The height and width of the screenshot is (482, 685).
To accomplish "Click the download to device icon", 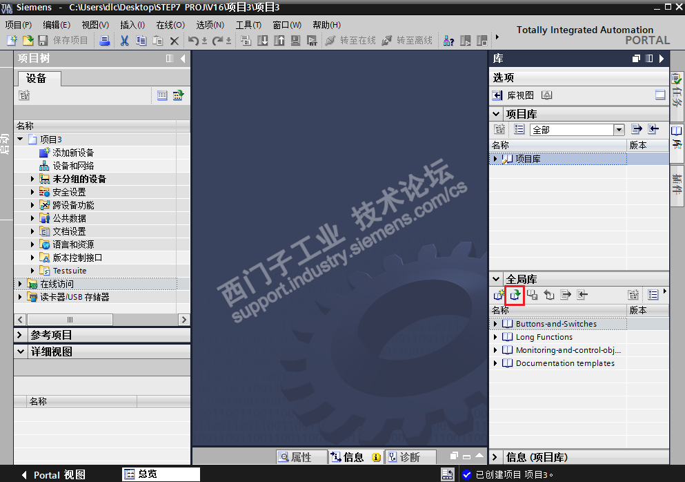I will point(263,41).
